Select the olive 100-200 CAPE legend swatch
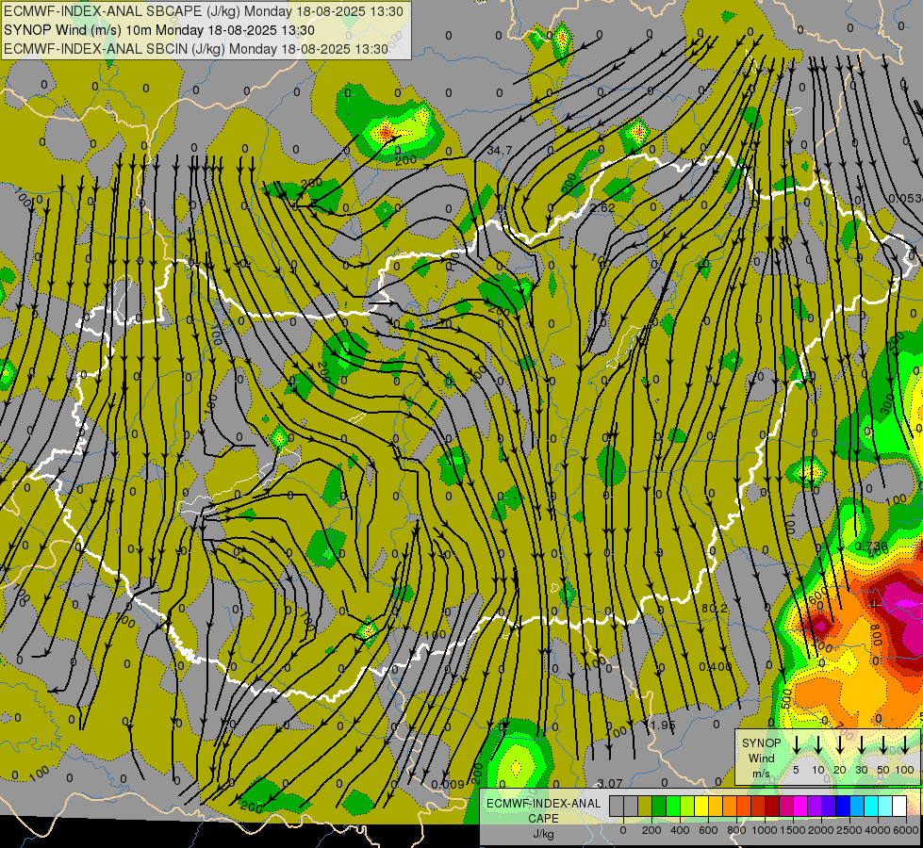 pyautogui.click(x=644, y=807)
